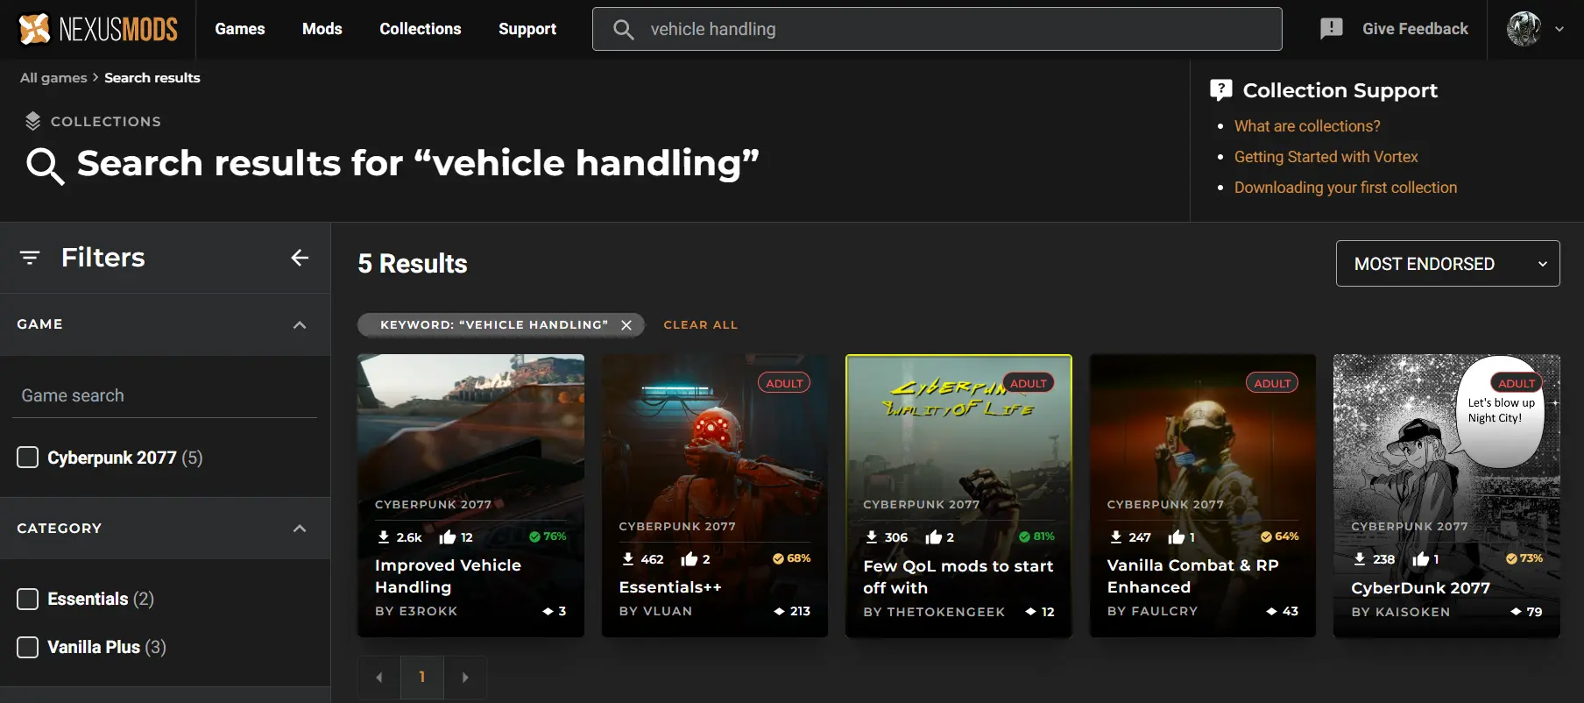Open the Collections menu
Image resolution: width=1584 pixels, height=703 pixels.
421,29
